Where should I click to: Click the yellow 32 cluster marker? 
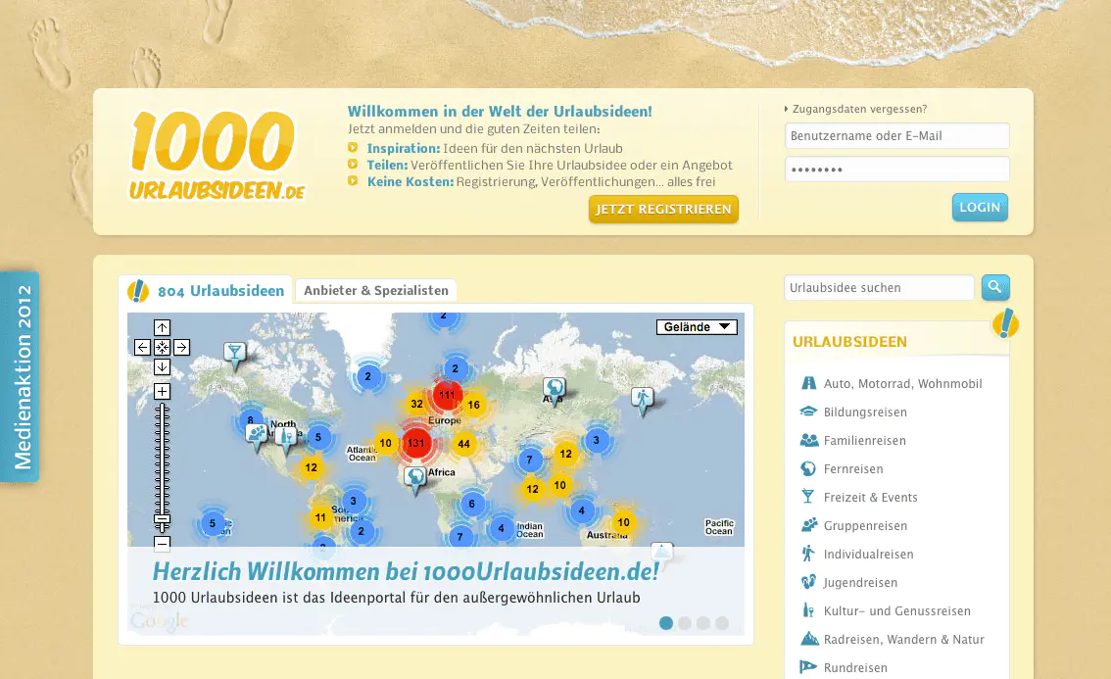pyautogui.click(x=416, y=404)
